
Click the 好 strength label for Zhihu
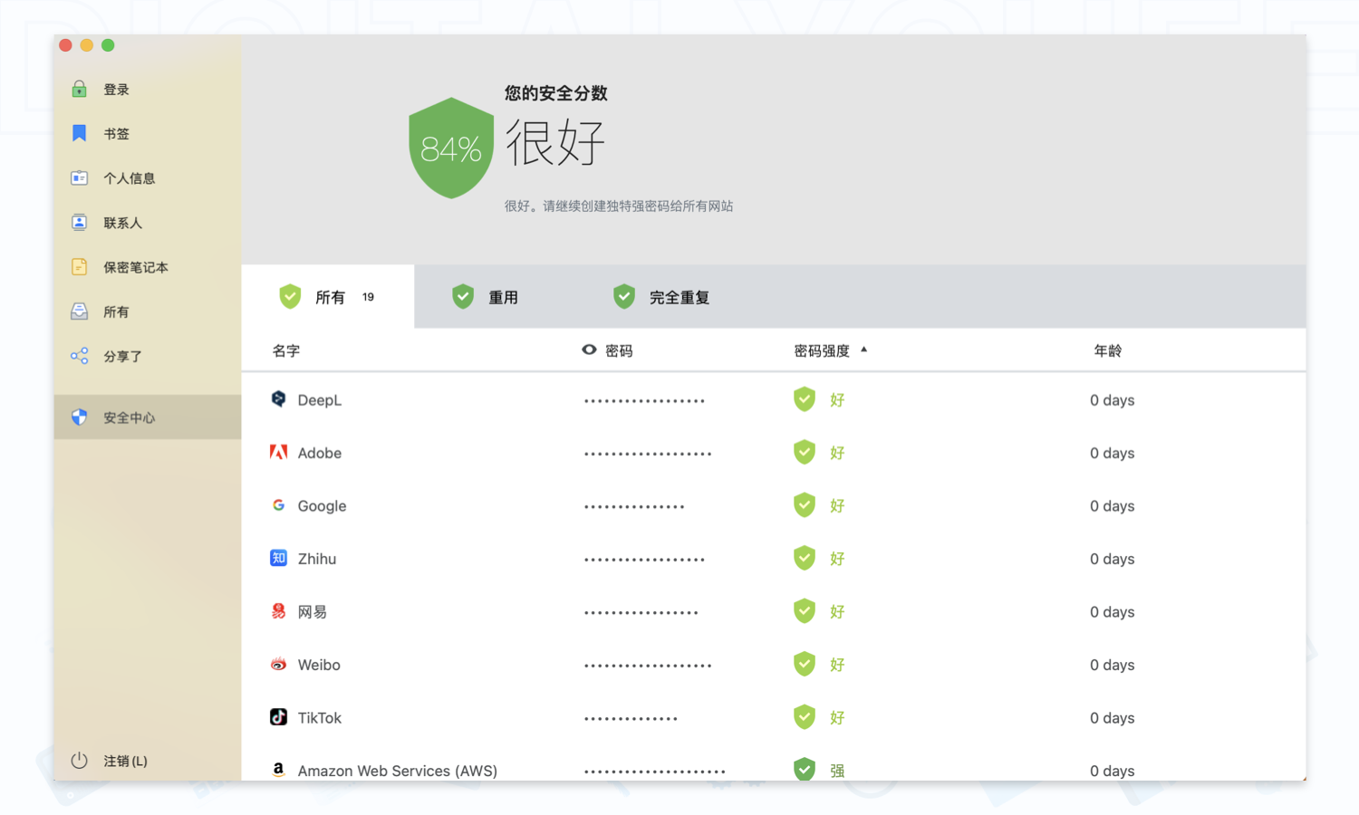tap(837, 559)
